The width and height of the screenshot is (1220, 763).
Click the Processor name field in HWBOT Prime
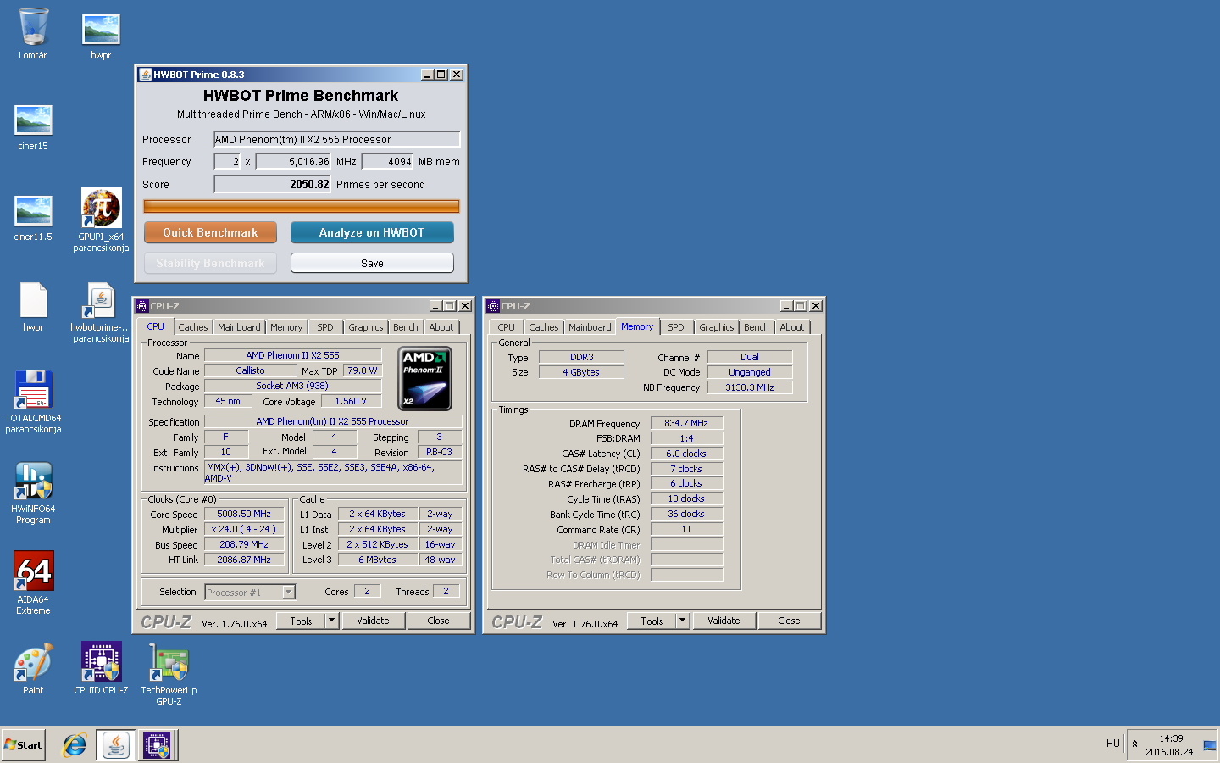[336, 139]
